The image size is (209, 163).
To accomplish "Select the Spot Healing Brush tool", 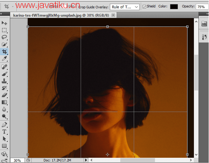I will tap(4, 67).
